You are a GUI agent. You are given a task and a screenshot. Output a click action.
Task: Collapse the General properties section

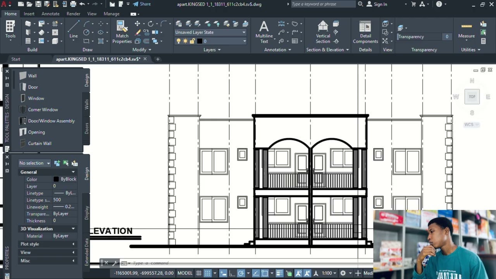coord(73,172)
